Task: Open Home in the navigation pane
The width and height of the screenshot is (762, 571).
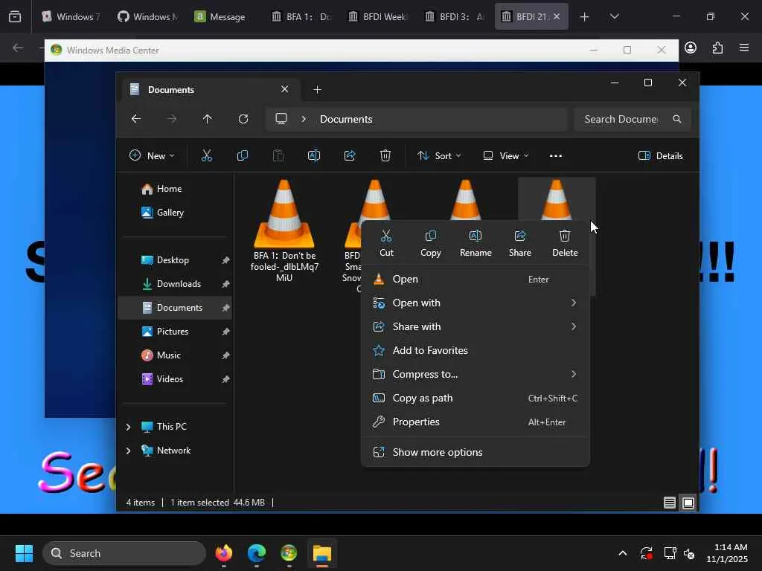Action: [175, 189]
